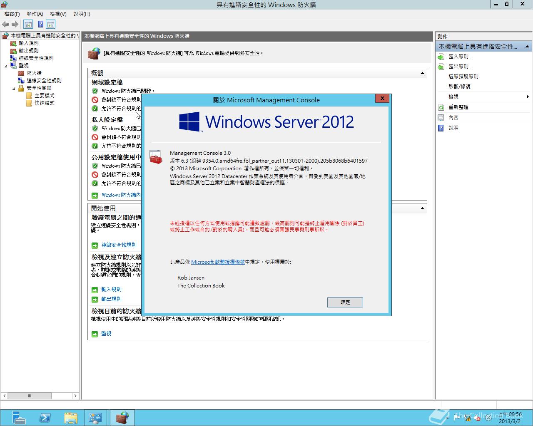The width and height of the screenshot is (533, 426).
Task: Click the taskbar clock showing 09:56
Action: [510, 418]
